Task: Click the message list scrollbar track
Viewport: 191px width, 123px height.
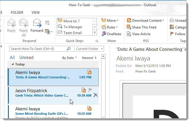Action: pyautogui.click(x=103, y=87)
